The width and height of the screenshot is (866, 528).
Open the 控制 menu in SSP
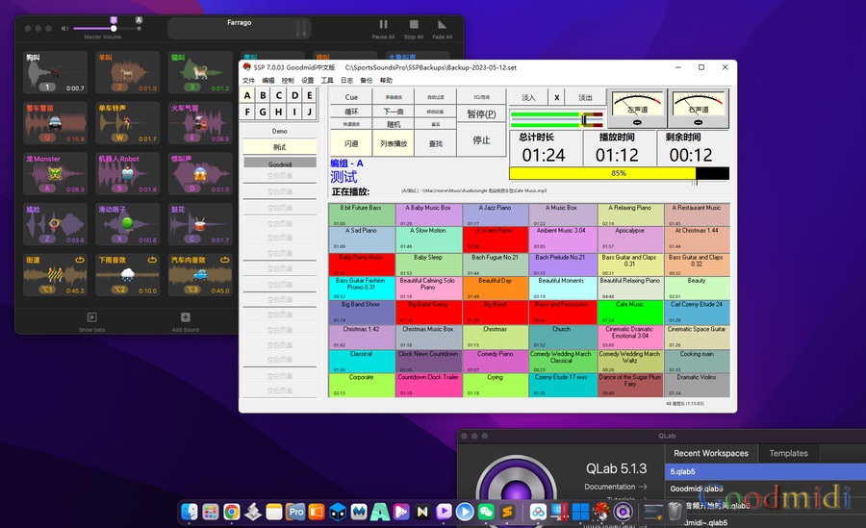pyautogui.click(x=288, y=81)
